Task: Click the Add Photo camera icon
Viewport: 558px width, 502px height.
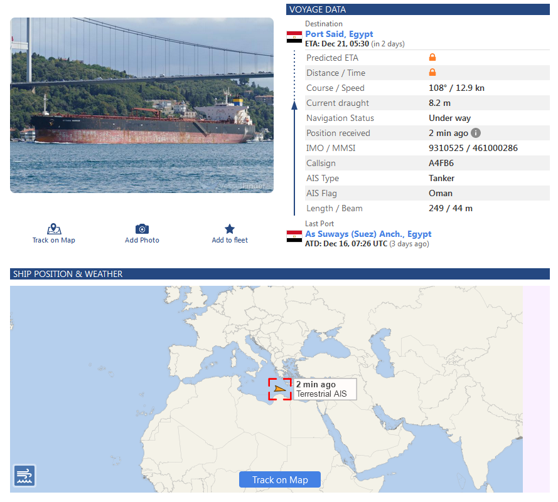Action: [x=142, y=229]
